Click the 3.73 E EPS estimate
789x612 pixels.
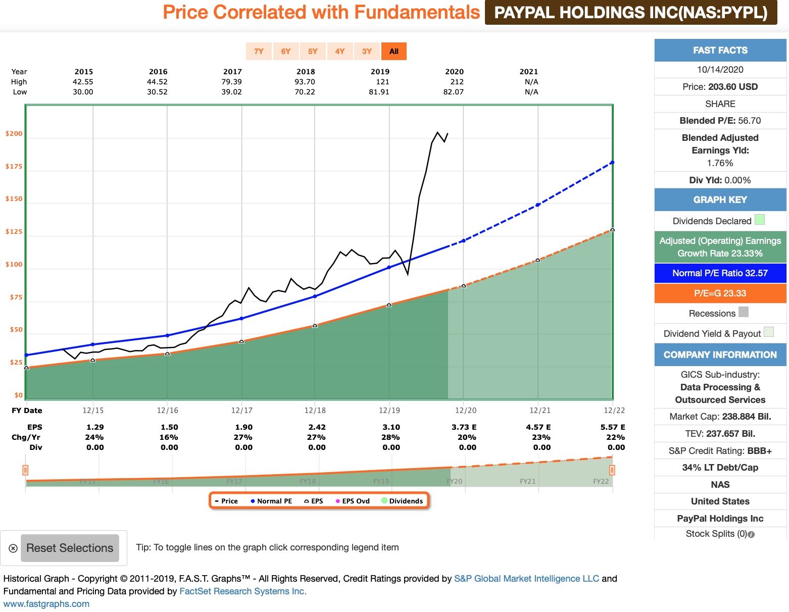[x=464, y=427]
